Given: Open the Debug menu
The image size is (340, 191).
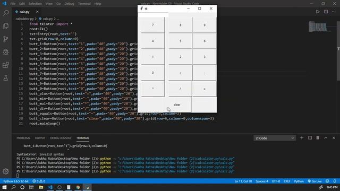Looking at the screenshot, I should click(69, 4).
